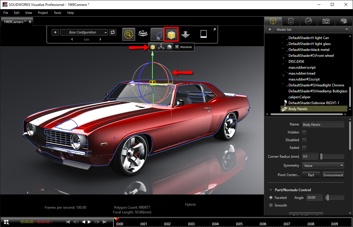Add new item in Model Set panel

[270, 30]
